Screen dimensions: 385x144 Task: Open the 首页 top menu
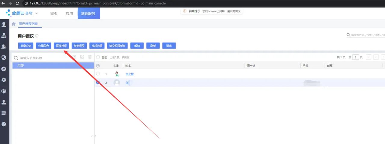pos(54,13)
